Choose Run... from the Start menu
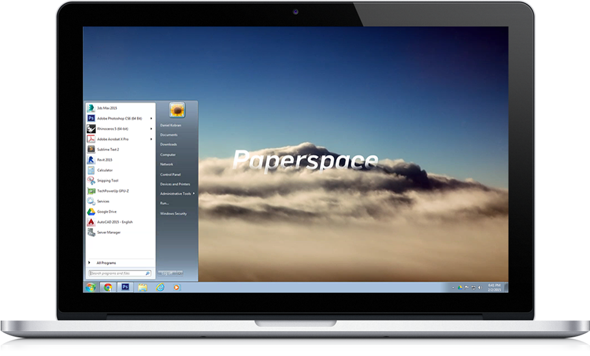 tap(164, 204)
